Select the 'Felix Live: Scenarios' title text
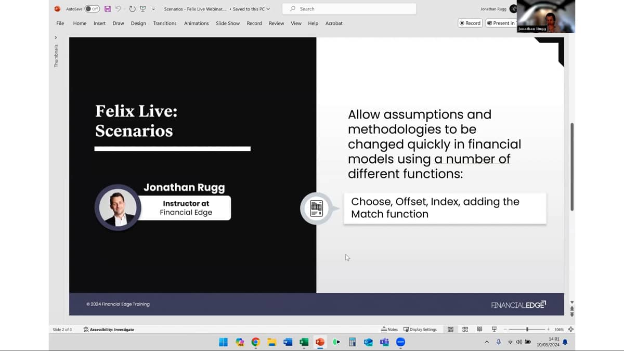The image size is (624, 351). 136,121
